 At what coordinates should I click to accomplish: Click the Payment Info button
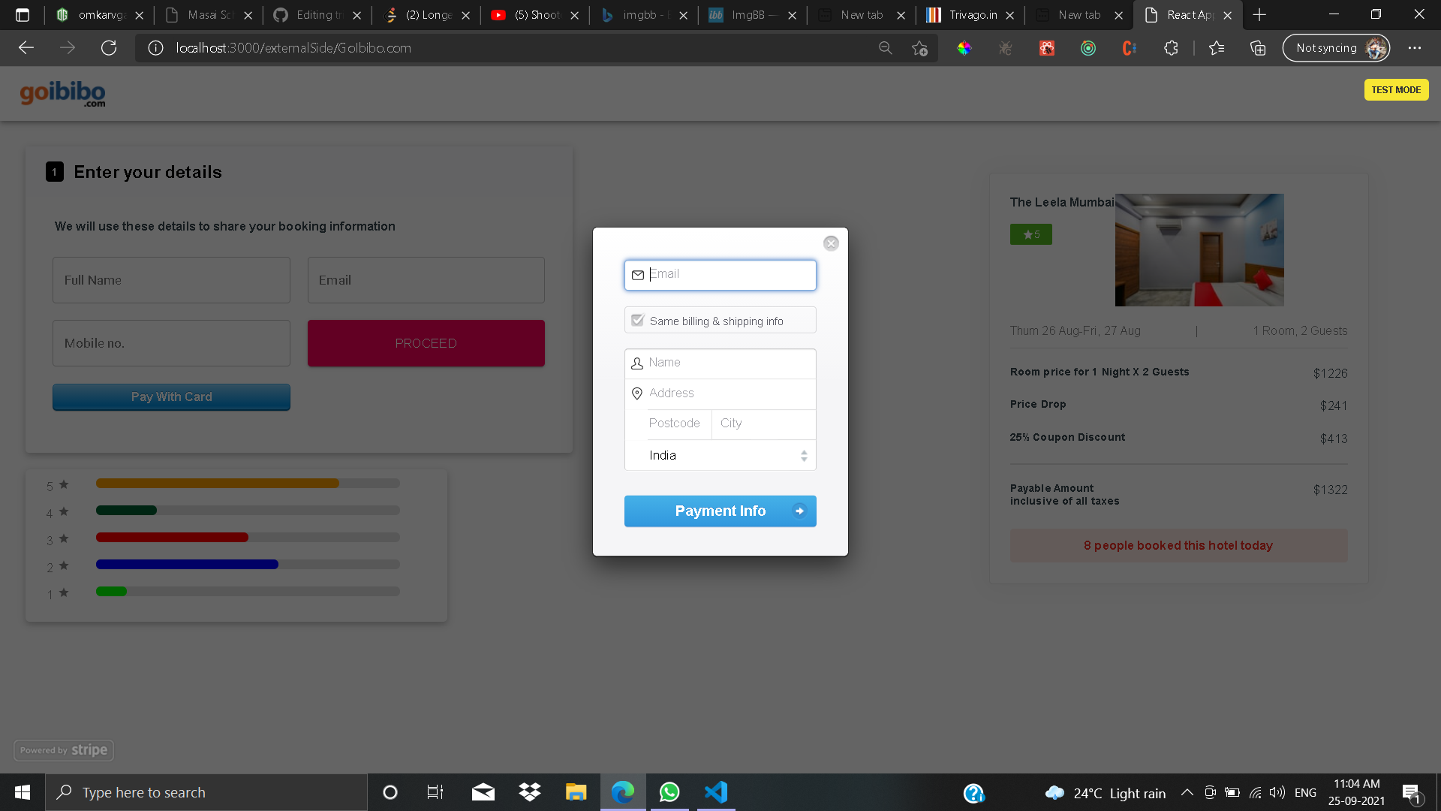point(720,511)
